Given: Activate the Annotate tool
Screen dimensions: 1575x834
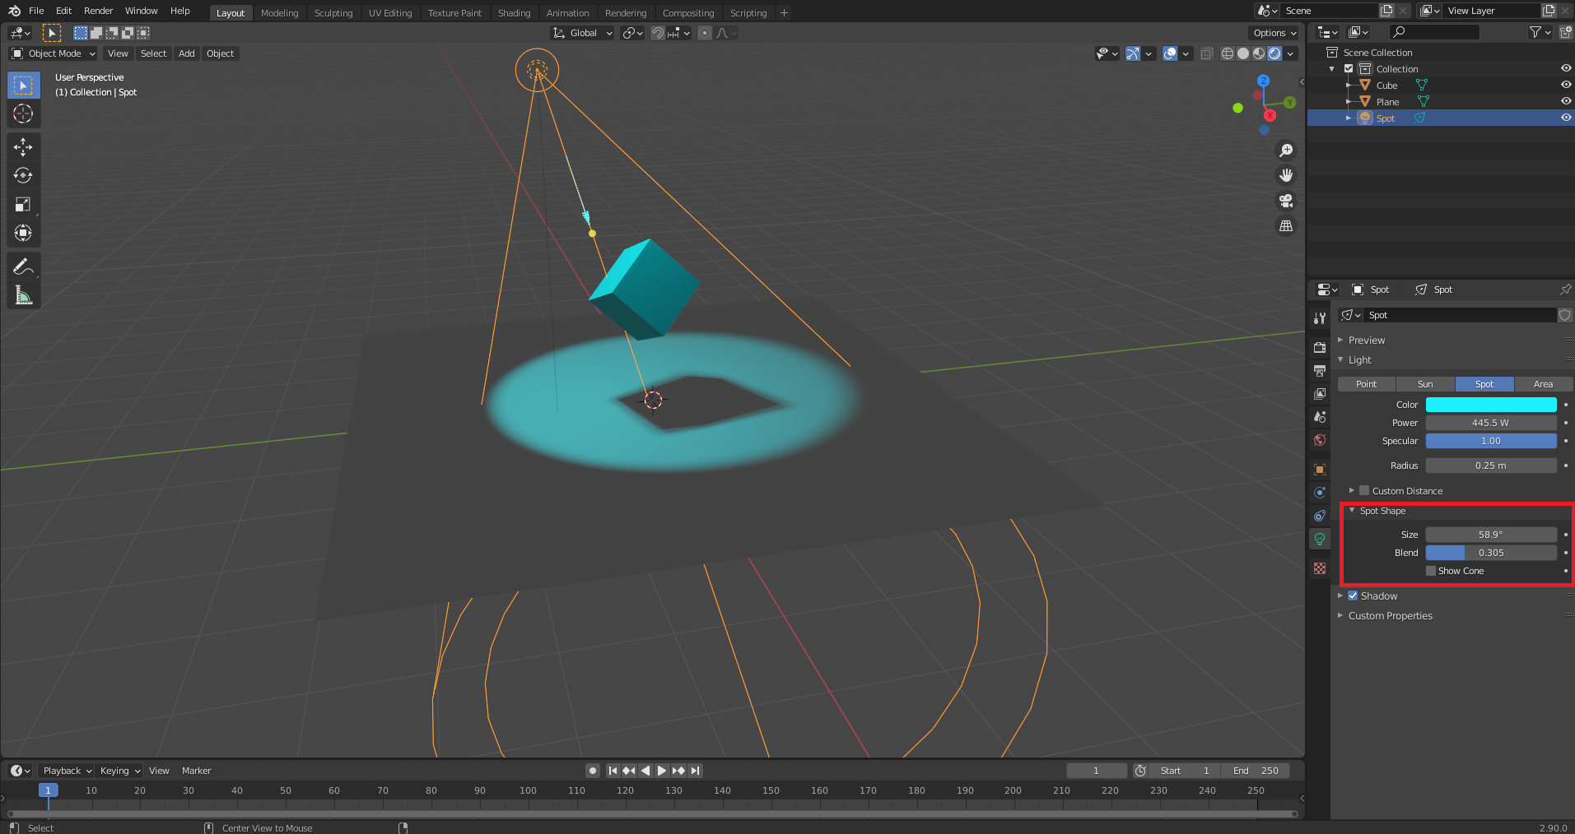Looking at the screenshot, I should pos(23,266).
